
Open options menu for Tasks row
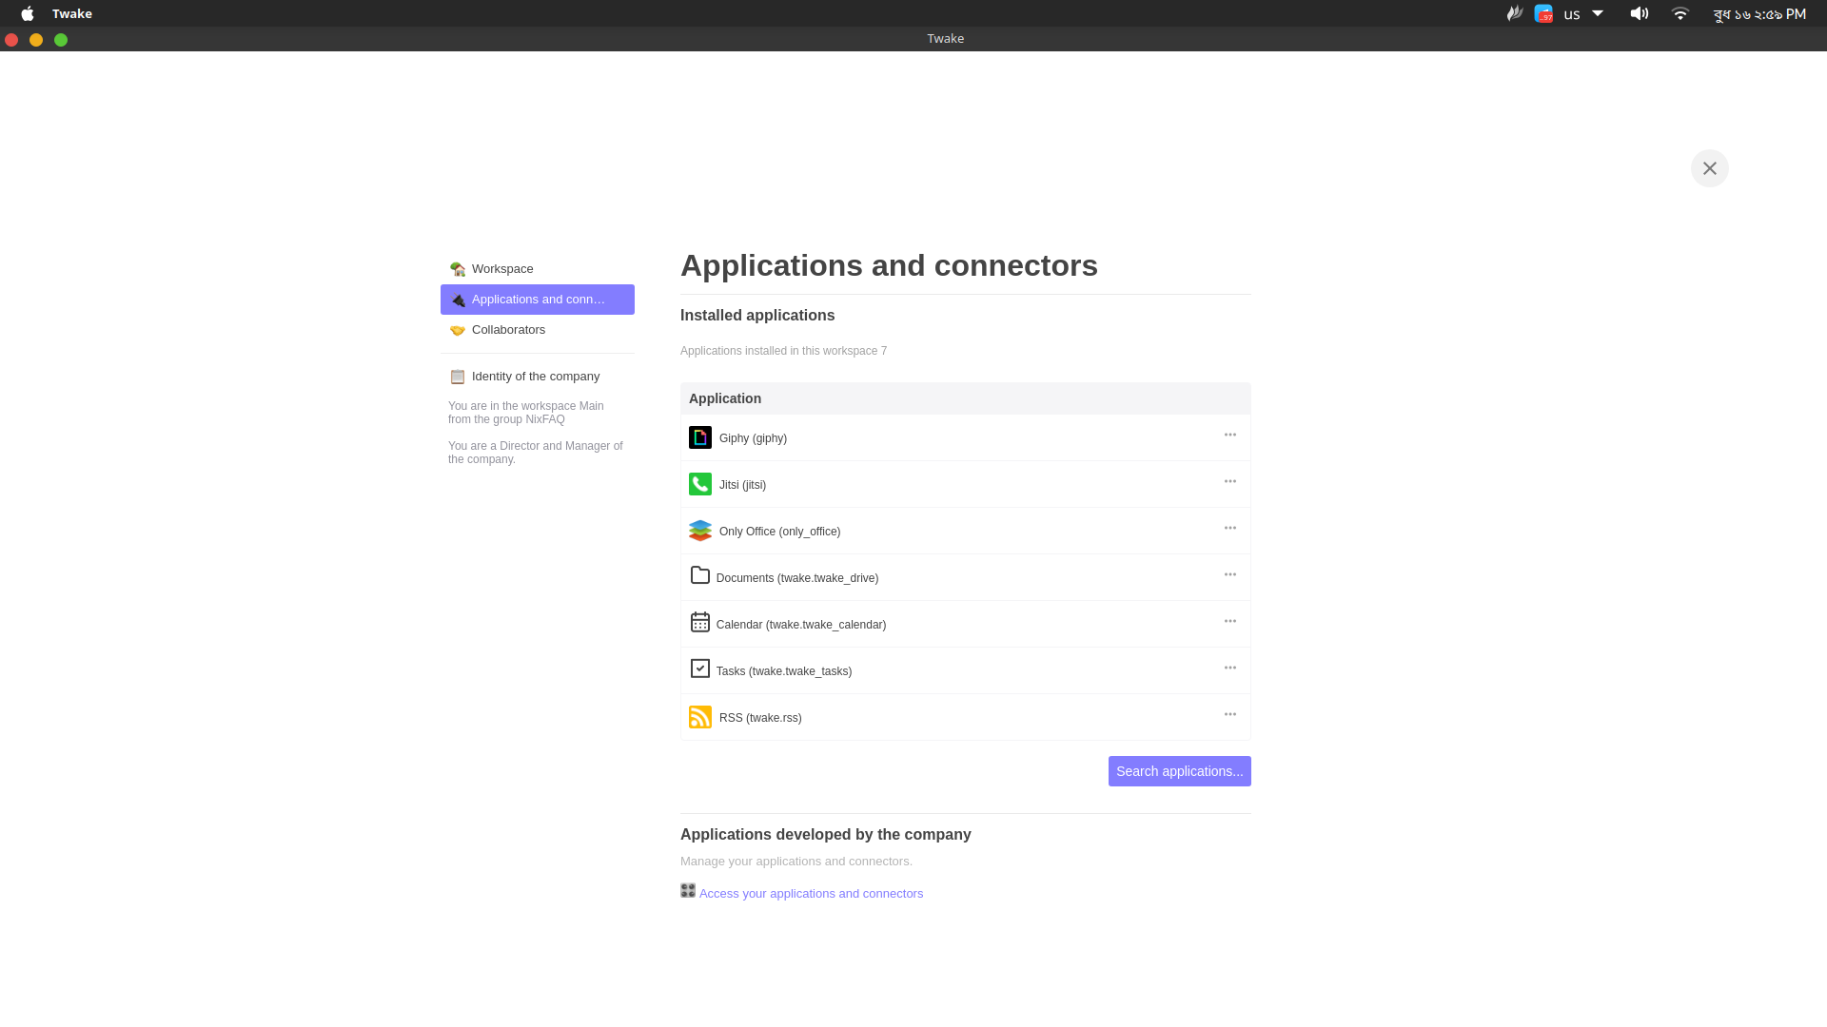click(x=1230, y=668)
